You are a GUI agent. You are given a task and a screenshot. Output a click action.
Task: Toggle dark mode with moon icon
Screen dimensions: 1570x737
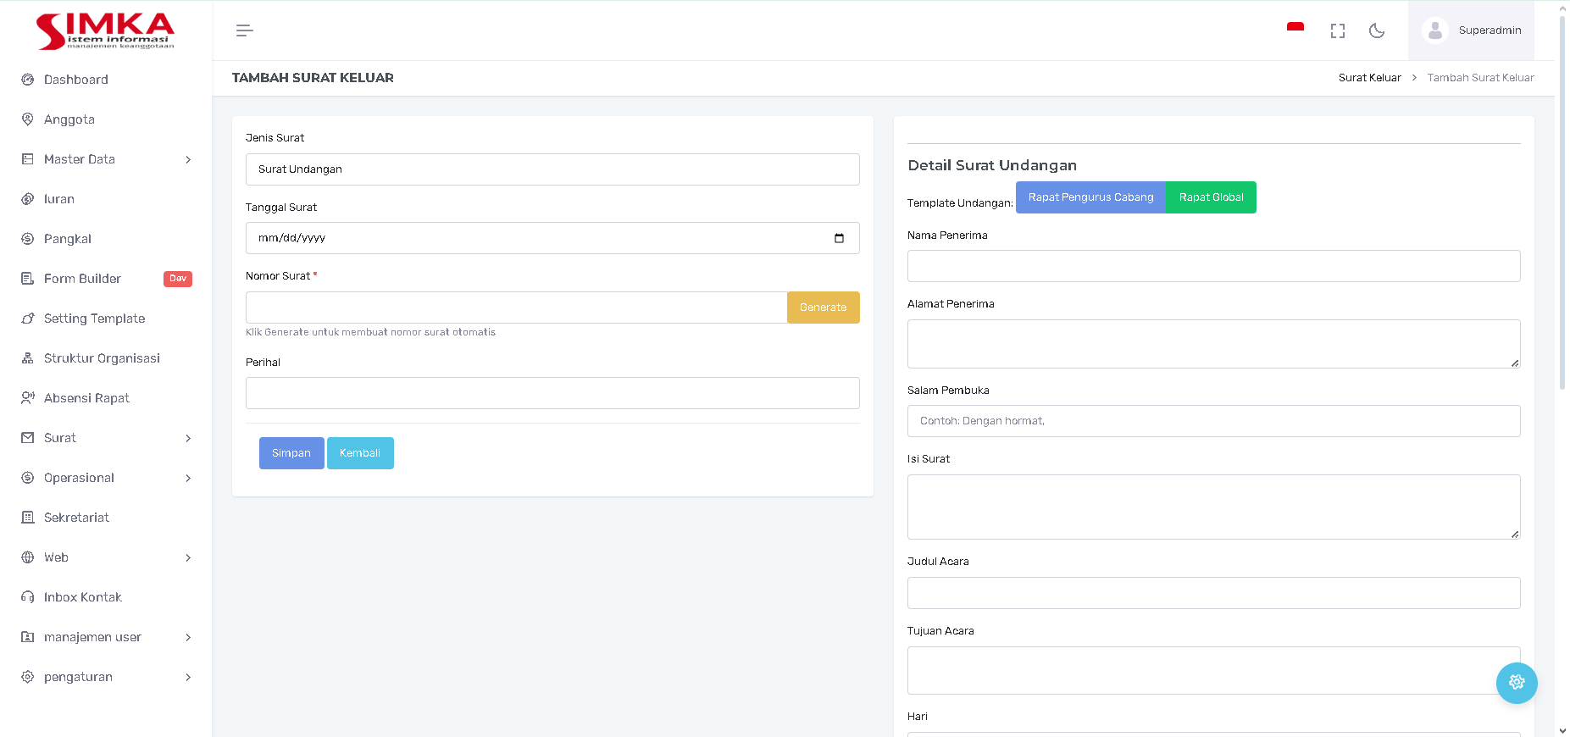1377,30
